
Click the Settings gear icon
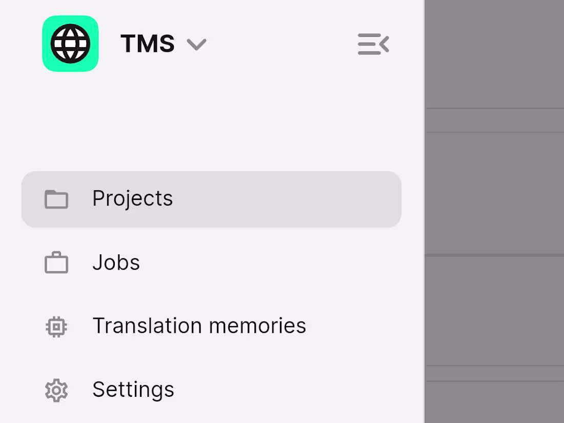(x=56, y=390)
